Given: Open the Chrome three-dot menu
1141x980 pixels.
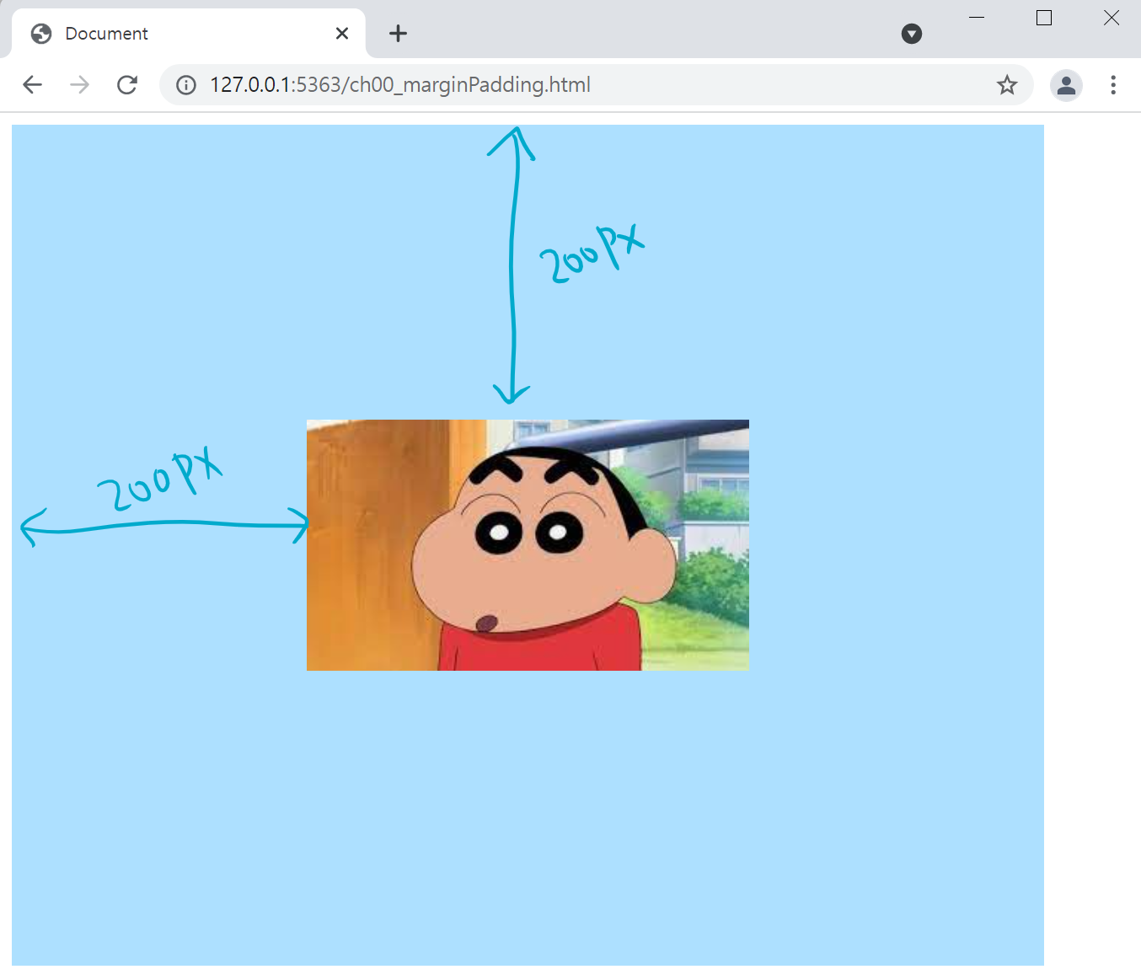Looking at the screenshot, I should 1113,85.
